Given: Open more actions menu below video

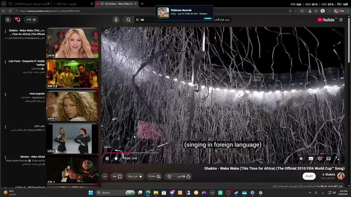Looking at the screenshot, I should (x=105, y=176).
